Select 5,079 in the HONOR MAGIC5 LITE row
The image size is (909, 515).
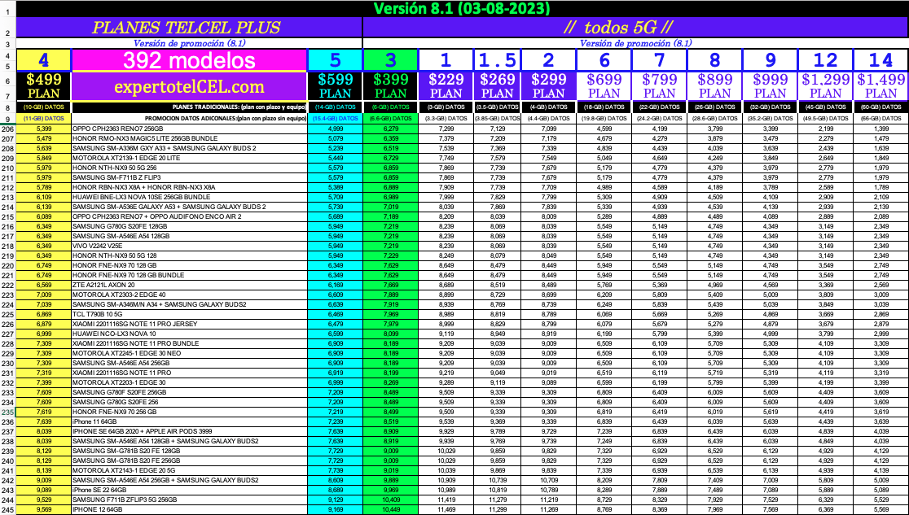pyautogui.click(x=335, y=138)
